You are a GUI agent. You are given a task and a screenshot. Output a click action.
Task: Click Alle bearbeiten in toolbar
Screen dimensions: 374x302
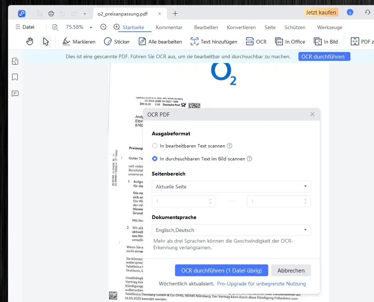click(160, 42)
